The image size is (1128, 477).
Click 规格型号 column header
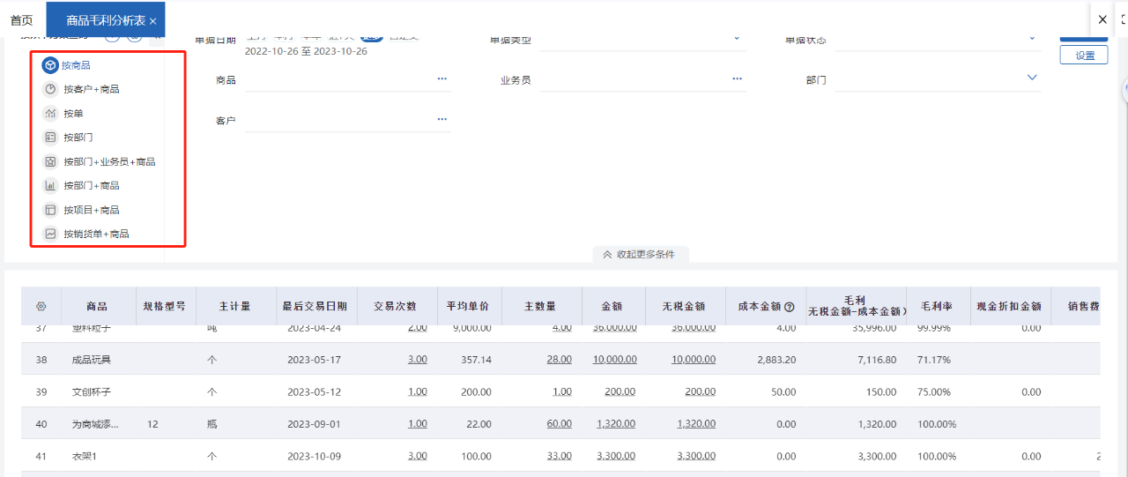click(x=165, y=307)
